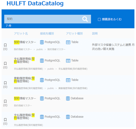Click description 外部マスタ採番システムと連携
This screenshot has height=129, width=136.
tap(113, 47)
